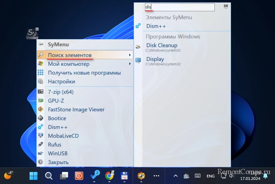Open FastStone Image Viewer from its icon
This screenshot has width=275, height=184.
coord(41,110)
